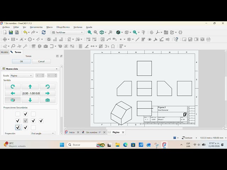The image size is (227, 170).
Task: Uncheck bottom-left isometric projection checkbox
Action: point(18,127)
